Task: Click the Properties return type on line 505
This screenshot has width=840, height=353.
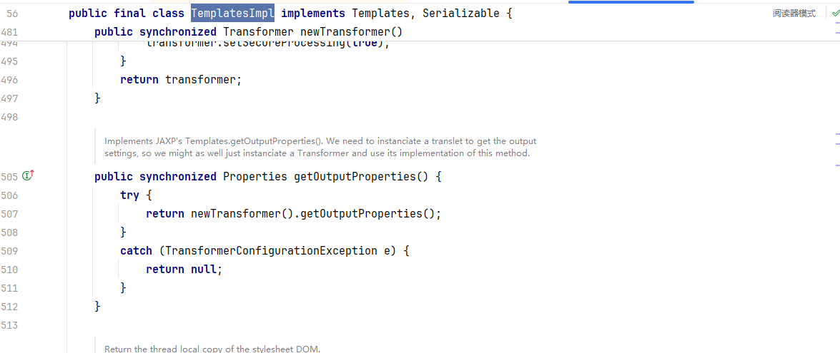Action: pos(255,176)
